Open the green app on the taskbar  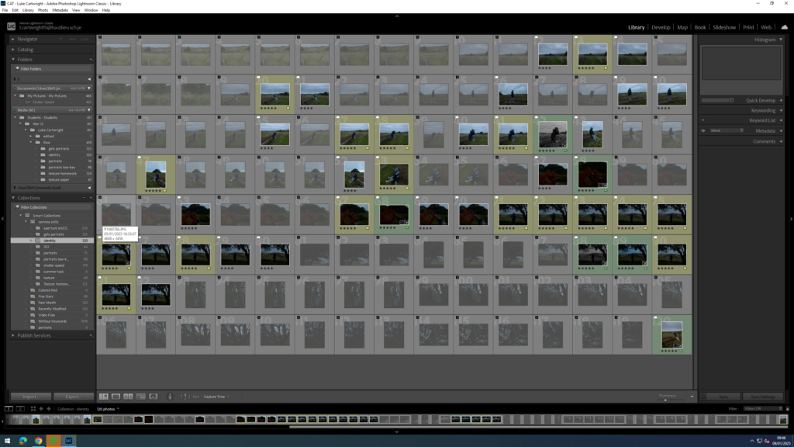54,441
